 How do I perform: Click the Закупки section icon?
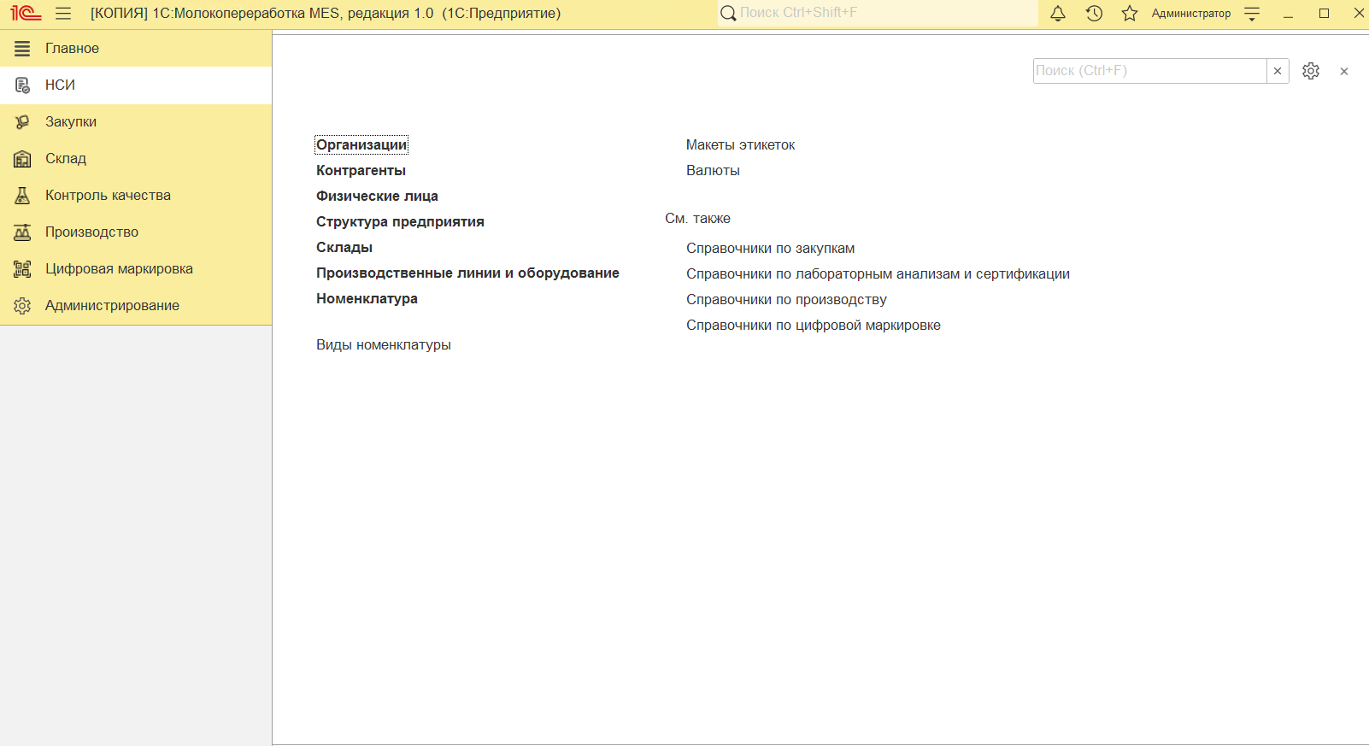tap(22, 122)
